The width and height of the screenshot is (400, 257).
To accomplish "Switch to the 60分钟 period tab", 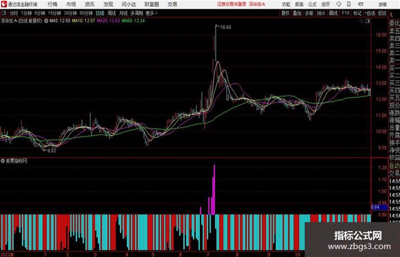I will 86,13.
